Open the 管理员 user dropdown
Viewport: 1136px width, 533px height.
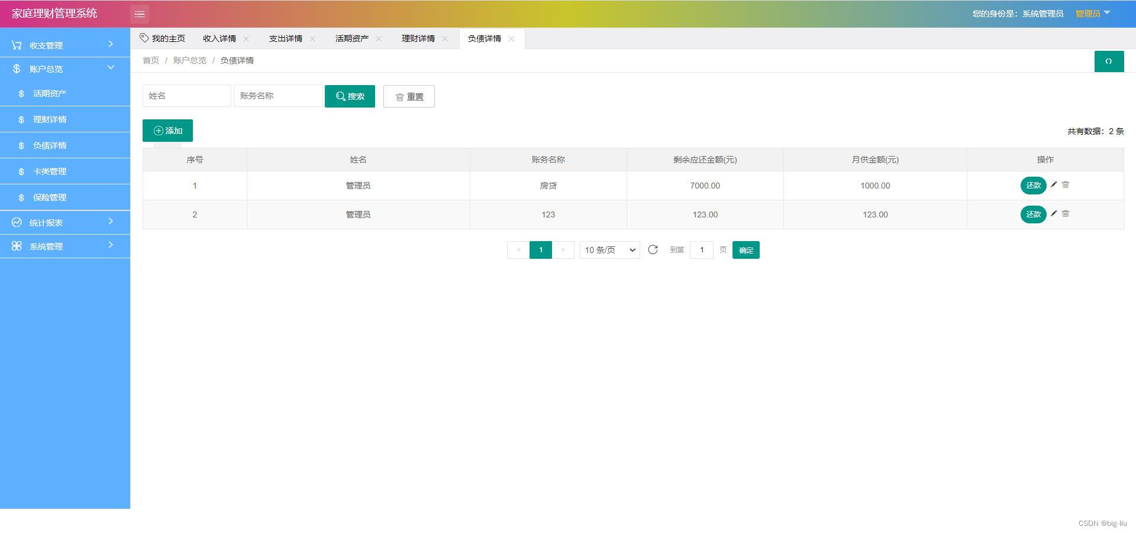pyautogui.click(x=1093, y=14)
